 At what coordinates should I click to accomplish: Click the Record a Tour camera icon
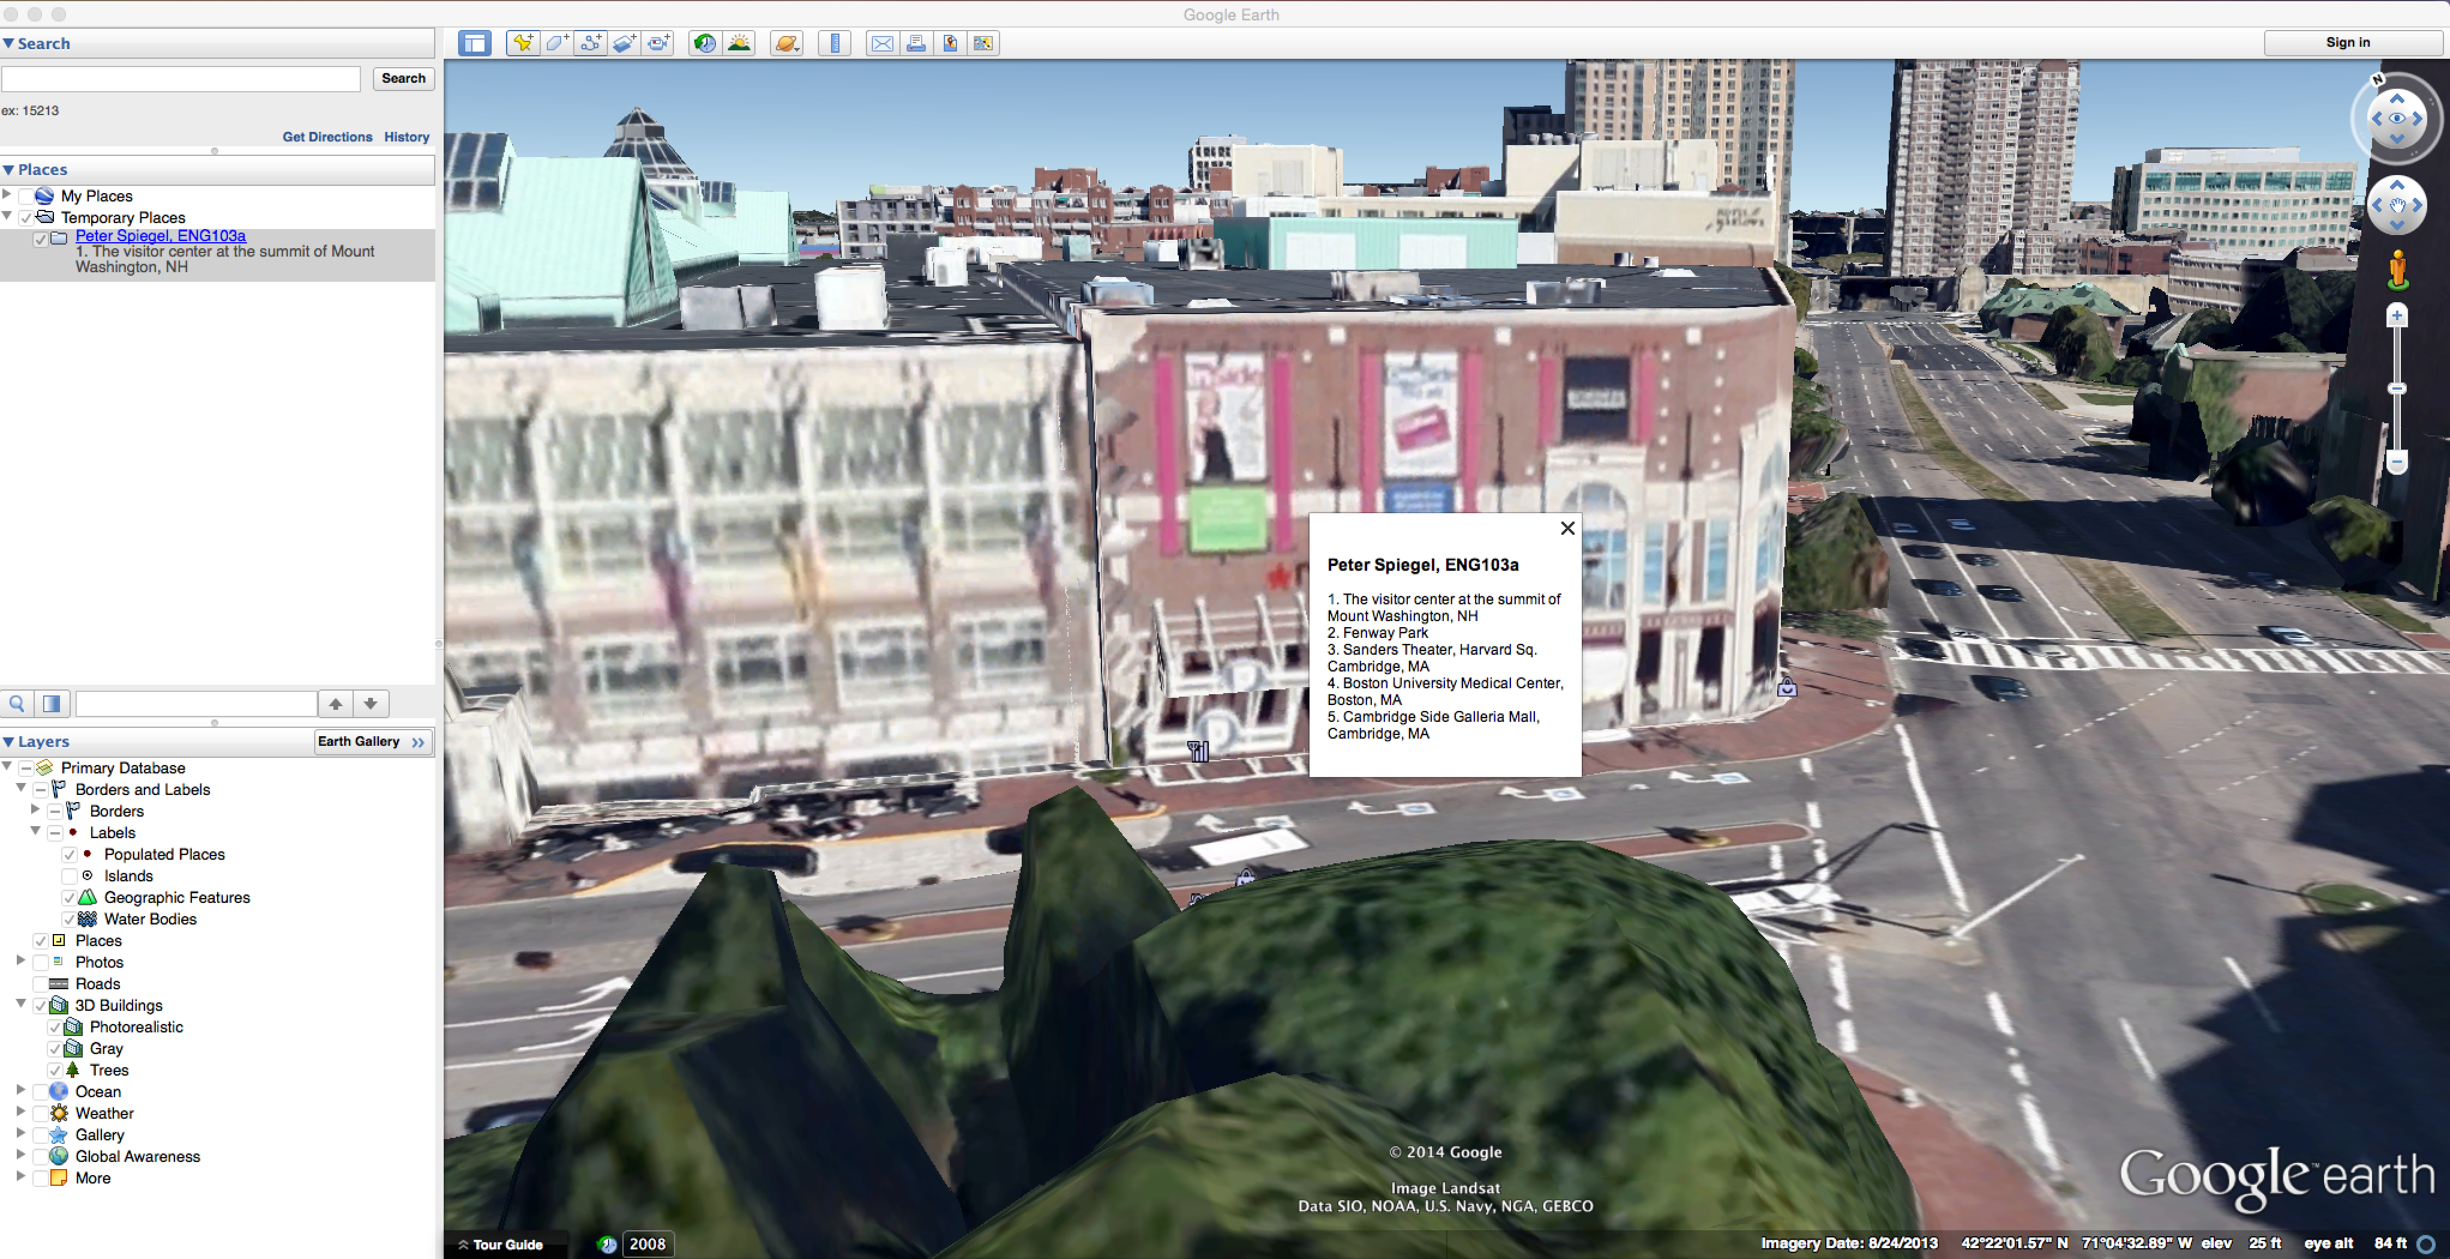pyautogui.click(x=658, y=43)
